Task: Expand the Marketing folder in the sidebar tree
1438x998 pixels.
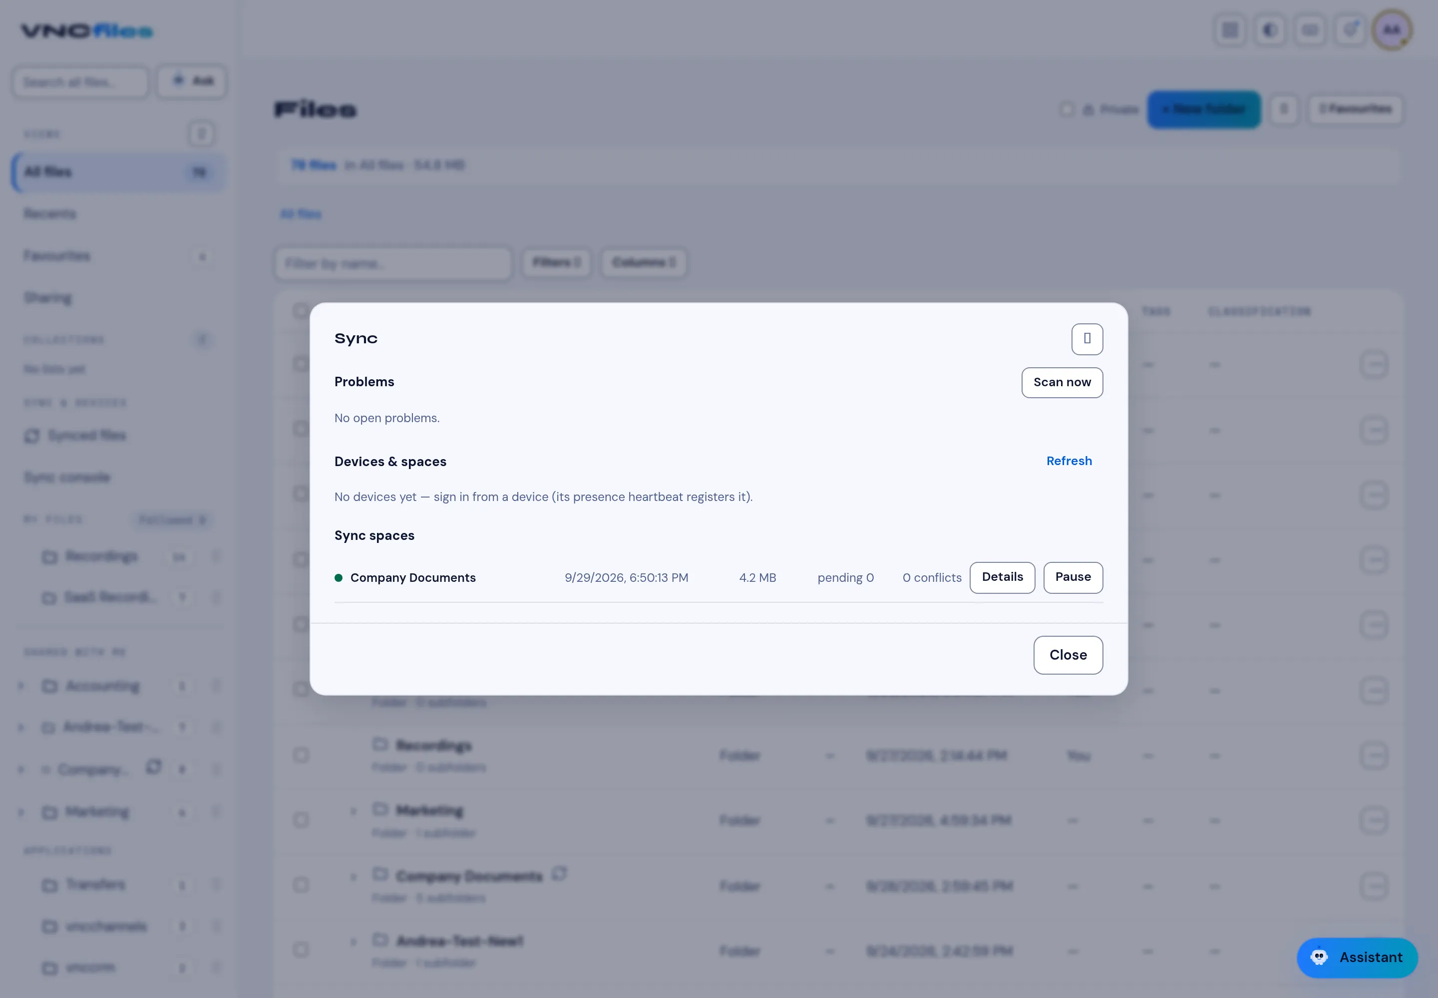Action: pos(21,812)
